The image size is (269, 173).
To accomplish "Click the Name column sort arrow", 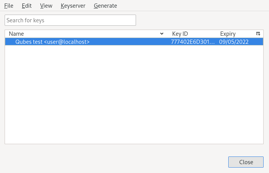I will (x=162, y=34).
